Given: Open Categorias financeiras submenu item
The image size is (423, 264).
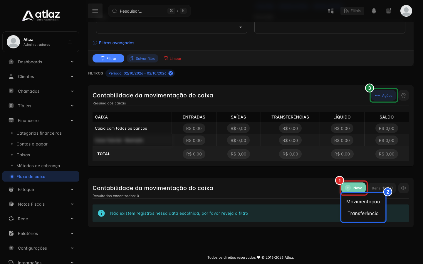Looking at the screenshot, I should click(x=39, y=133).
